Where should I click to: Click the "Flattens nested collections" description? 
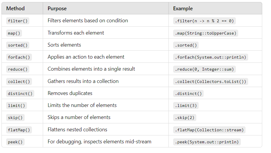coord(77,130)
